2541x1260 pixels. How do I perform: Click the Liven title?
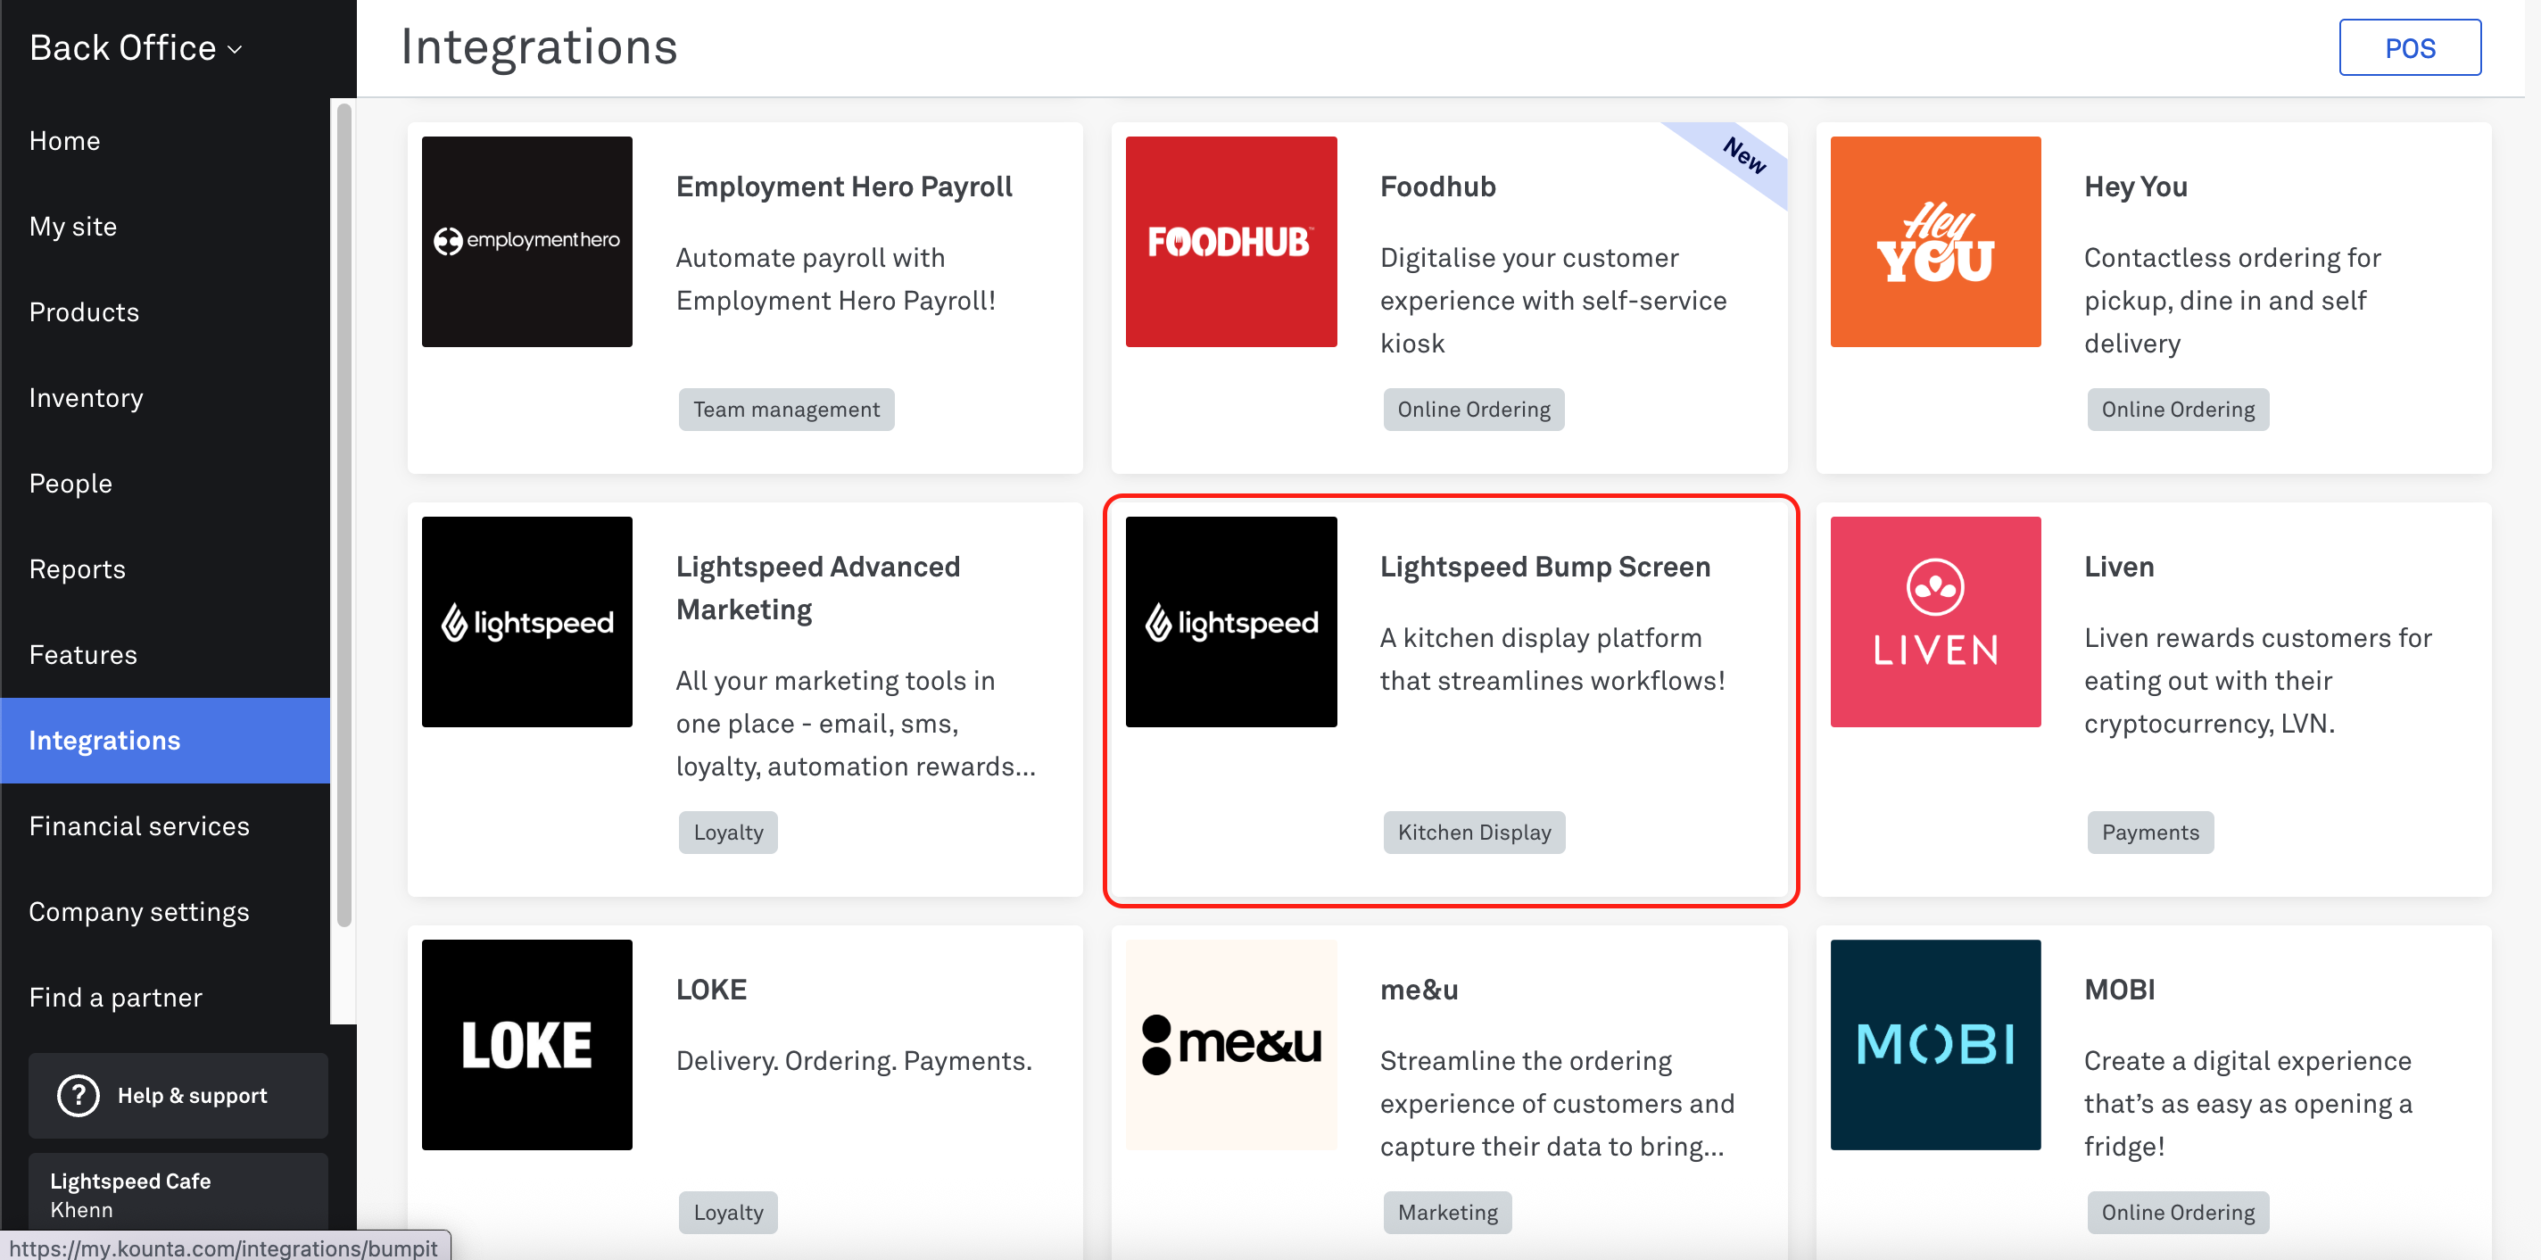2119,567
